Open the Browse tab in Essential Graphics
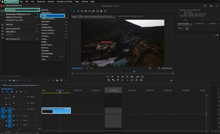Image resolution: width=220 pixels, height=134 pixels. [x=180, y=28]
